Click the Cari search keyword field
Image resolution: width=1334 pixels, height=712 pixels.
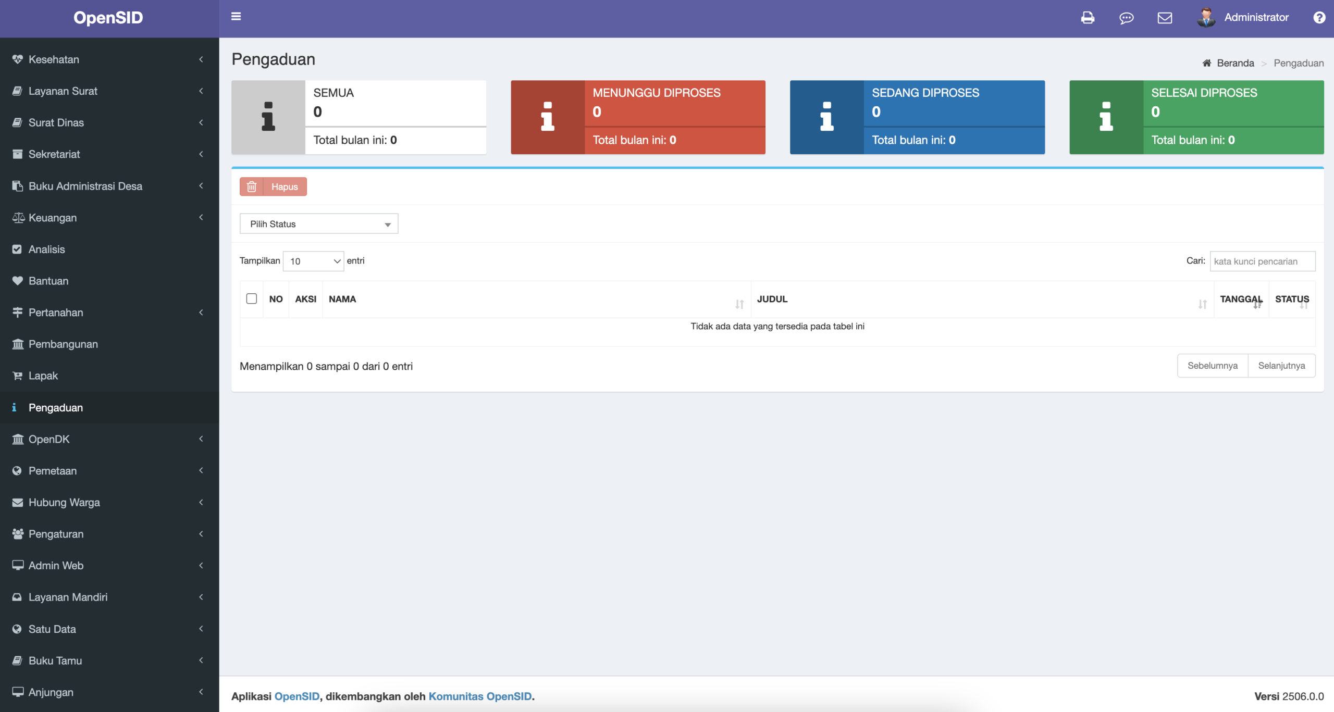click(x=1262, y=261)
